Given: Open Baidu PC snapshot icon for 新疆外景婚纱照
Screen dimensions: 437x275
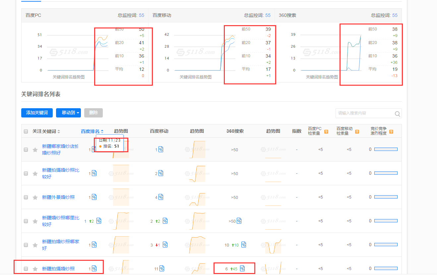Looking at the screenshot, I should tap(94, 197).
